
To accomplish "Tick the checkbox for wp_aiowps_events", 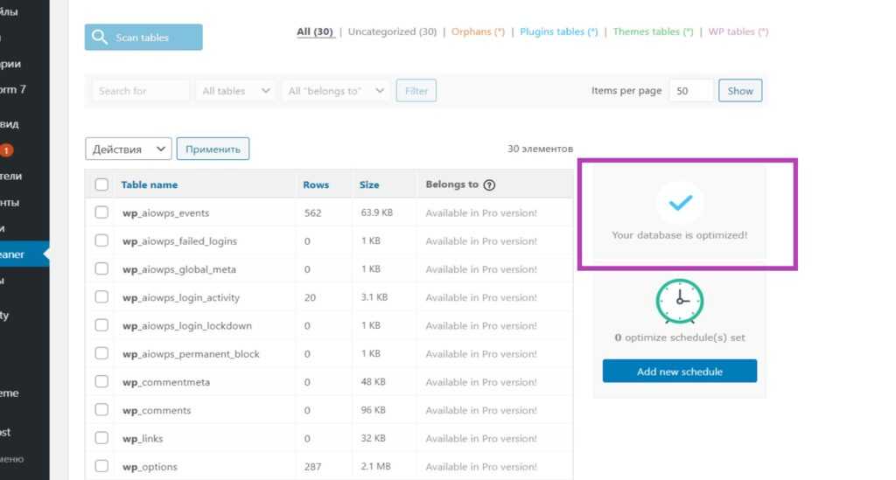I will coord(101,212).
